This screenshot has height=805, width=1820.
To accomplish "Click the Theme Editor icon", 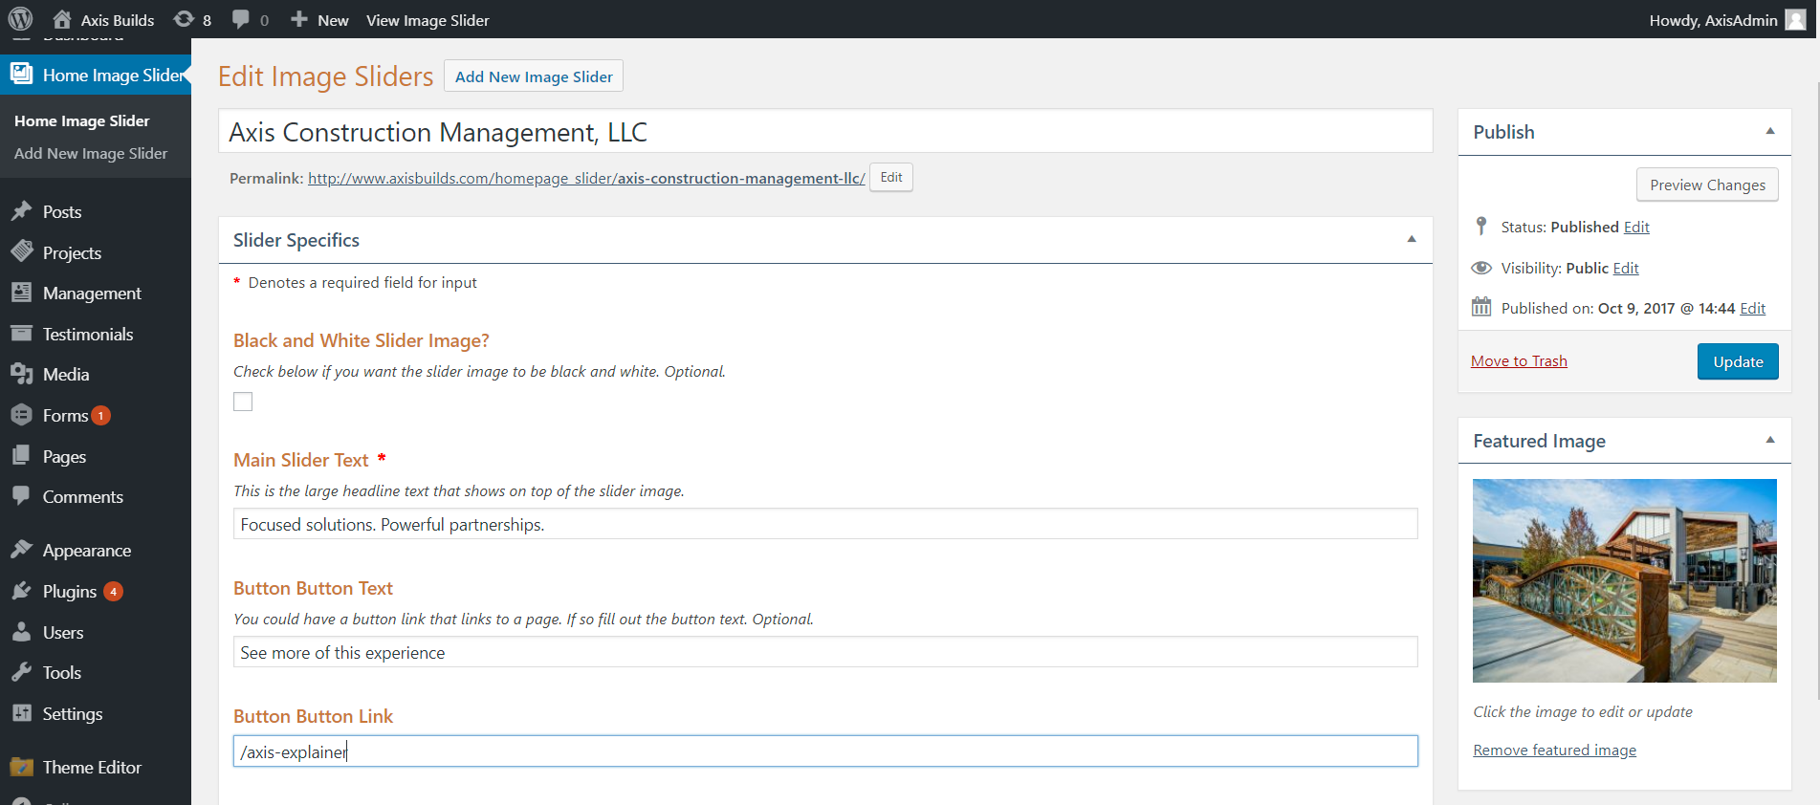I will click(x=21, y=767).
